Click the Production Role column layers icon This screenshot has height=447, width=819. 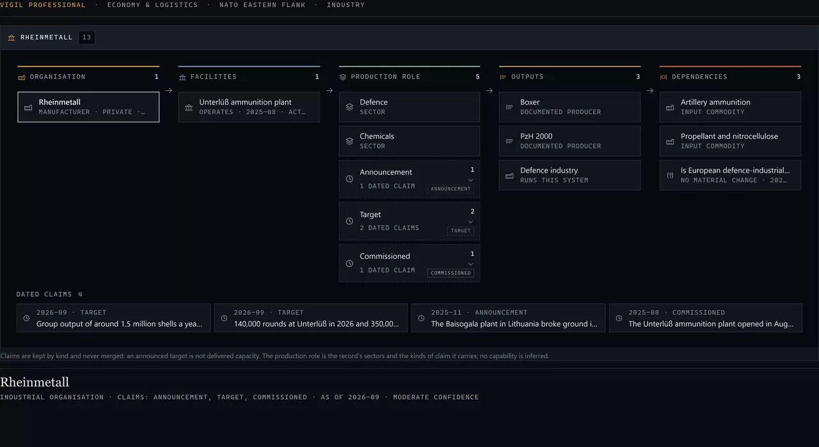pos(343,77)
